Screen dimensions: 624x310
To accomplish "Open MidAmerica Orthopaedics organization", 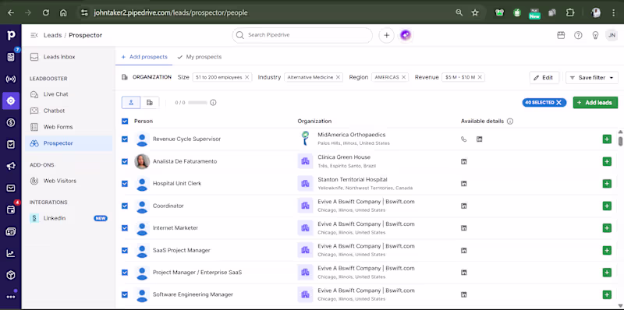I will coord(352,135).
